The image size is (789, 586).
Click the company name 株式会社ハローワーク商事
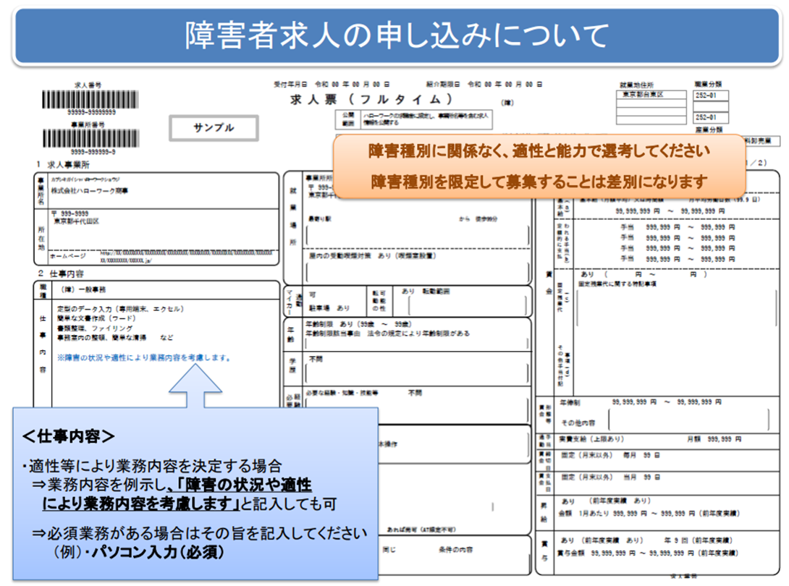pyautogui.click(x=90, y=191)
